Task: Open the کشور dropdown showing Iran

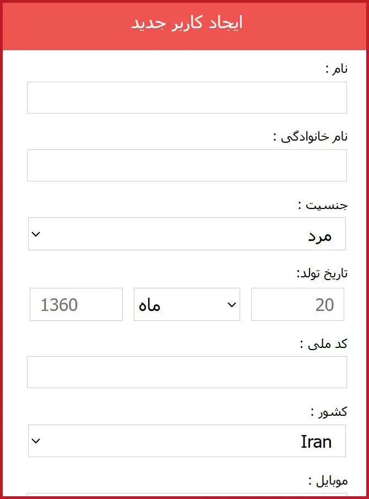Action: pyautogui.click(x=187, y=441)
